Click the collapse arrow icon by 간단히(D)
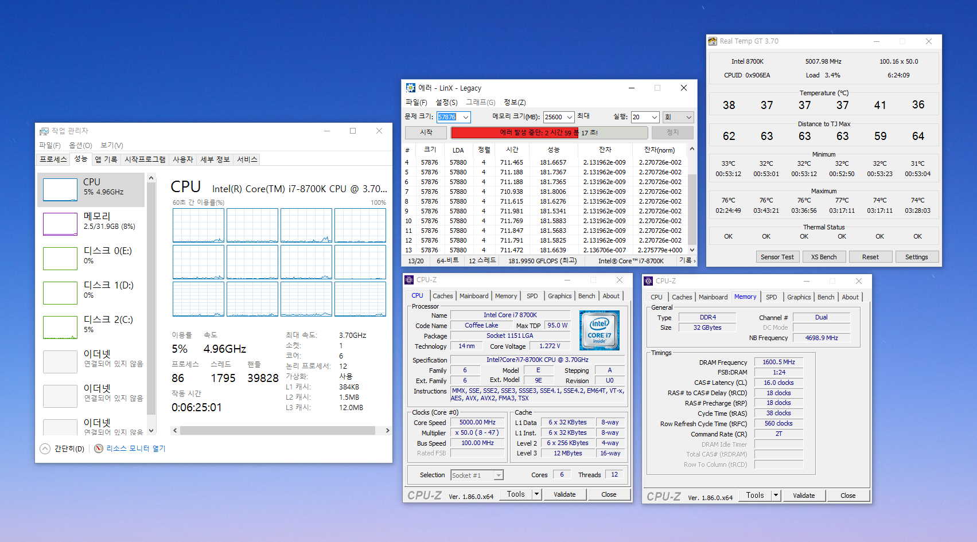The width and height of the screenshot is (977, 542). pyautogui.click(x=45, y=449)
